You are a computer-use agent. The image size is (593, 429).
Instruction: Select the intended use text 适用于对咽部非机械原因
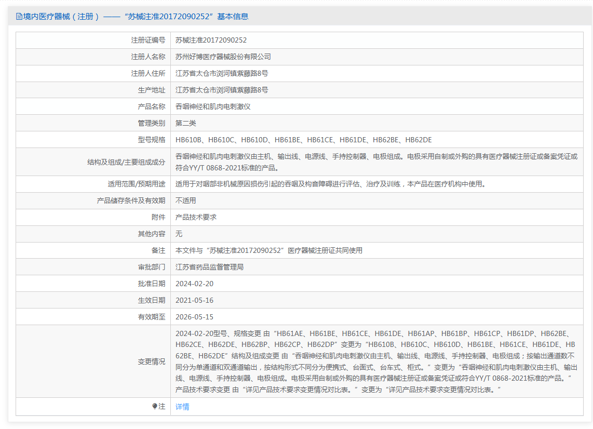coord(331,184)
